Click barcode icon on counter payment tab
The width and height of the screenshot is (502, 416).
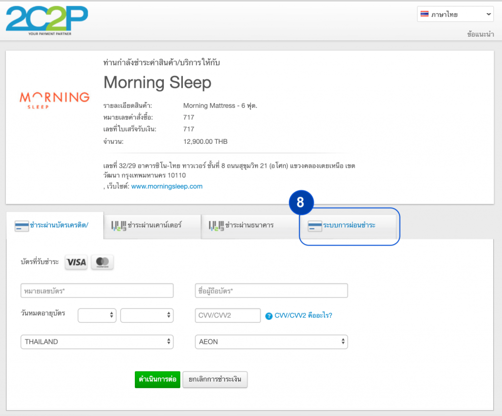click(x=119, y=226)
